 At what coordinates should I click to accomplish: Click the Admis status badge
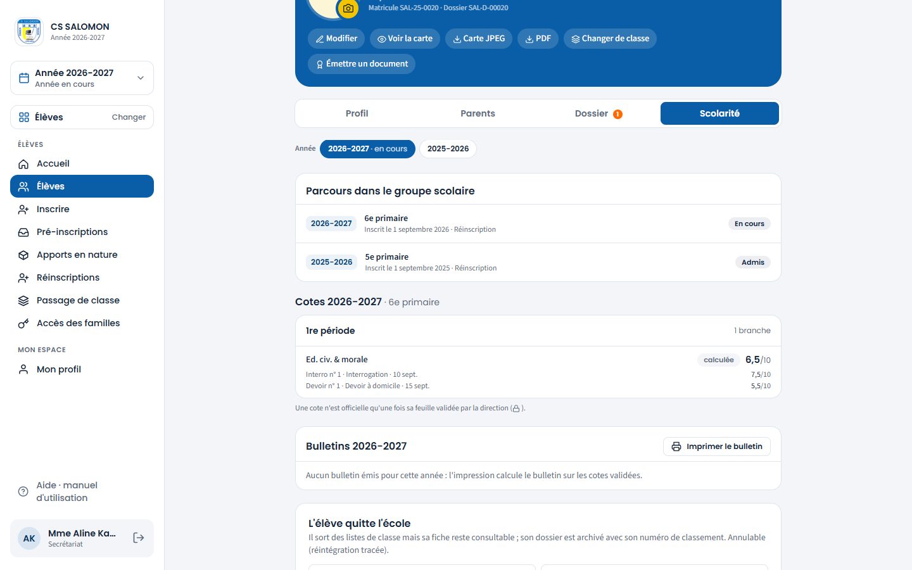click(753, 262)
